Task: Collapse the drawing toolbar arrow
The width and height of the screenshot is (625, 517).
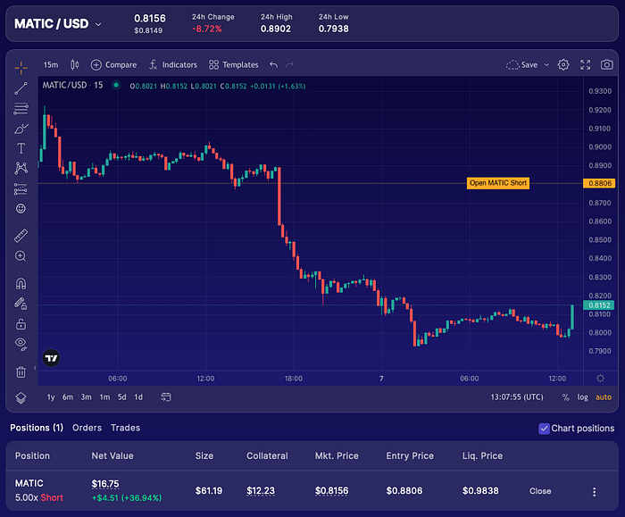Action: [x=35, y=368]
